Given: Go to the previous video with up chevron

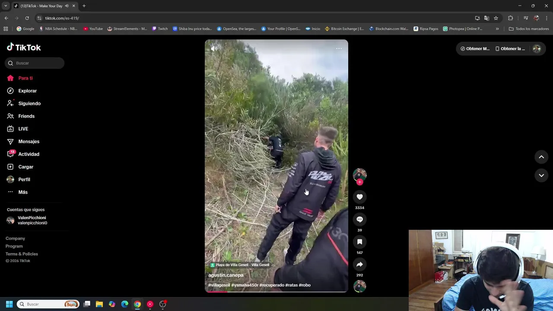Looking at the screenshot, I should 541,157.
